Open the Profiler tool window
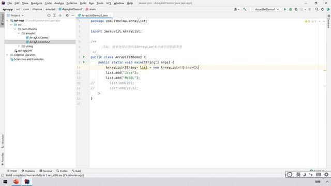This screenshot has height=186, width=331. [x=62, y=171]
